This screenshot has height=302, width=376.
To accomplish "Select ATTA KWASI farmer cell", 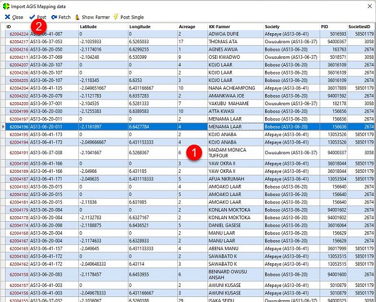I will point(236,111).
